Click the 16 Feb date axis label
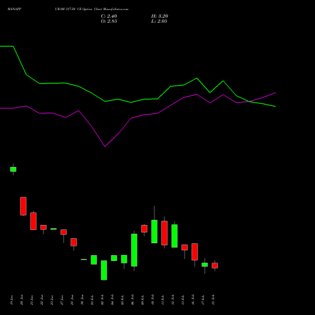 tap(193, 300)
